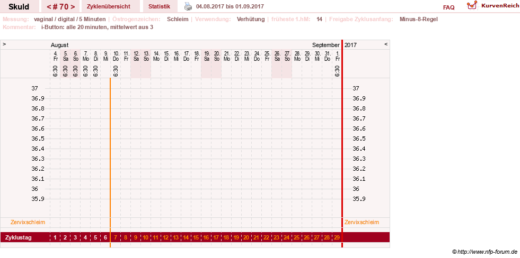Go to the previous cycle with the < arrow before #70

point(49,7)
